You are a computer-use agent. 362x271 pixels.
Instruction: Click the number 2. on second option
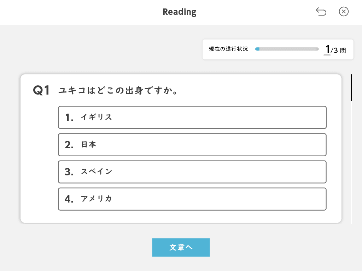[x=69, y=145]
